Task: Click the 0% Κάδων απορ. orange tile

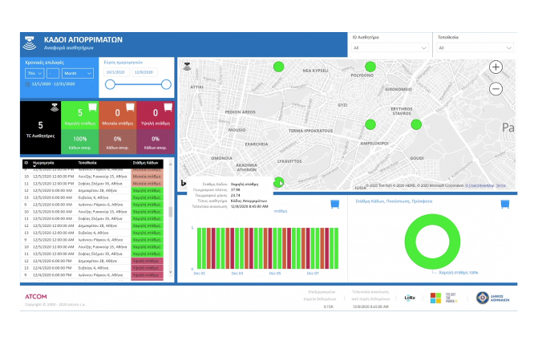Action: [118, 142]
